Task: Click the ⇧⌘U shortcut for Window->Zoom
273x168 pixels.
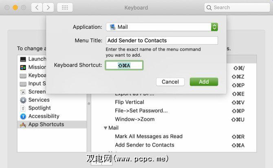Action: tap(238, 120)
